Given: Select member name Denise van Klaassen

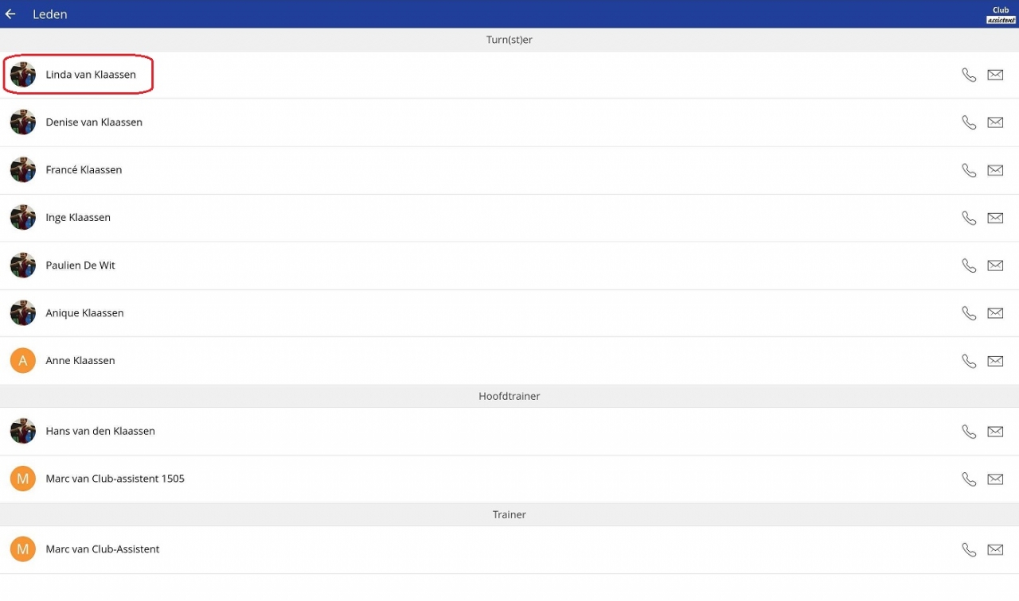Looking at the screenshot, I should click(x=94, y=122).
